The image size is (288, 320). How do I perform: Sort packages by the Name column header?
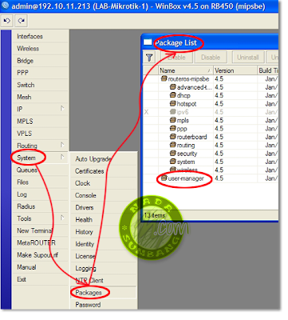coord(186,70)
